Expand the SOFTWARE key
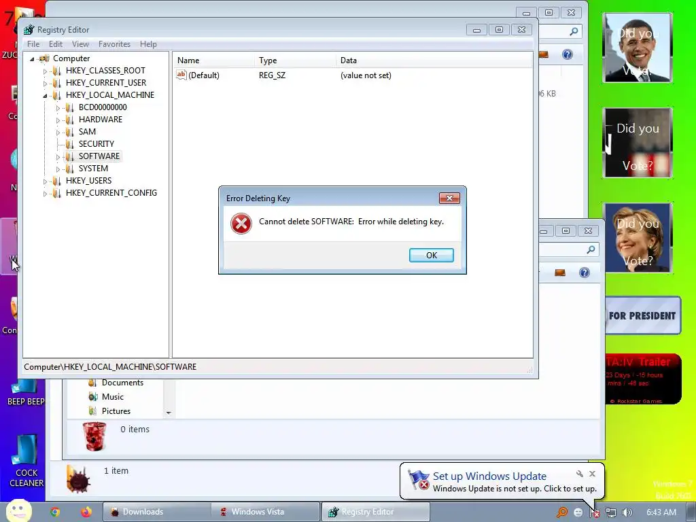This screenshot has width=696, height=522. click(58, 157)
